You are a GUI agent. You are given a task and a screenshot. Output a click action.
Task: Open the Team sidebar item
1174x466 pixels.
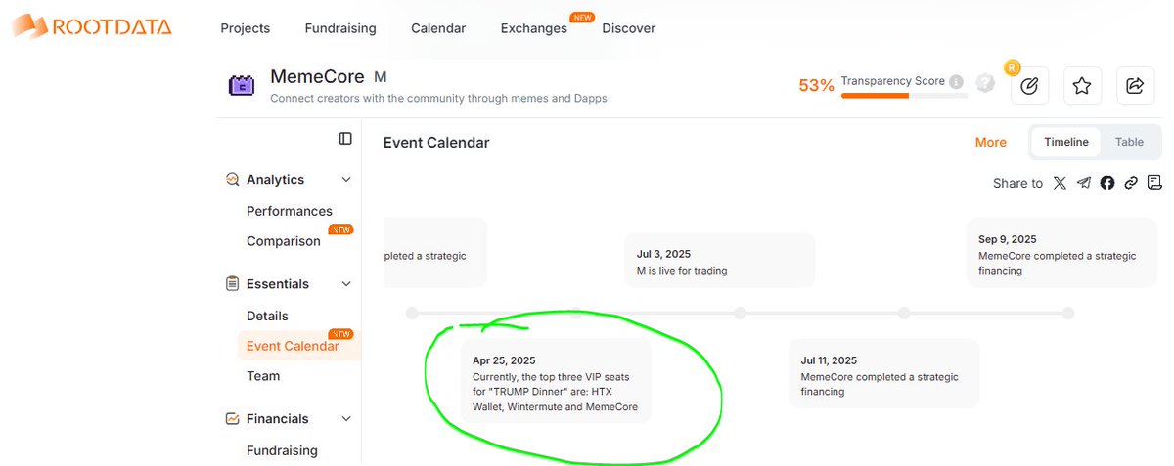tap(263, 376)
